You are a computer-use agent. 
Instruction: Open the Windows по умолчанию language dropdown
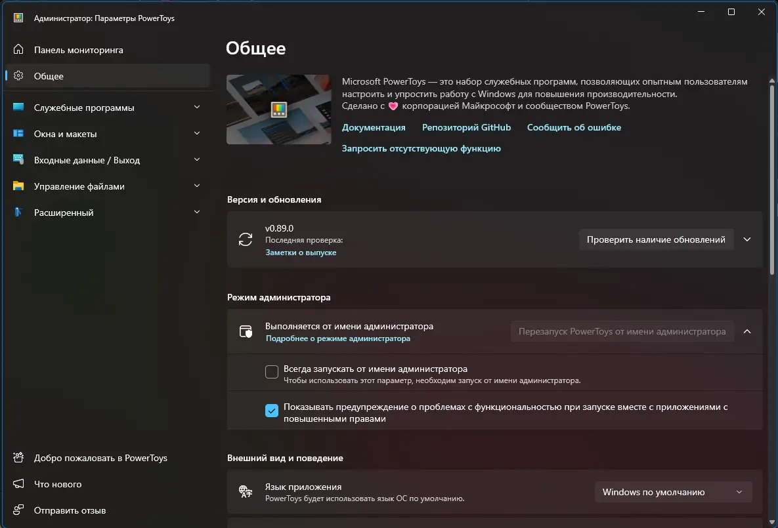673,492
